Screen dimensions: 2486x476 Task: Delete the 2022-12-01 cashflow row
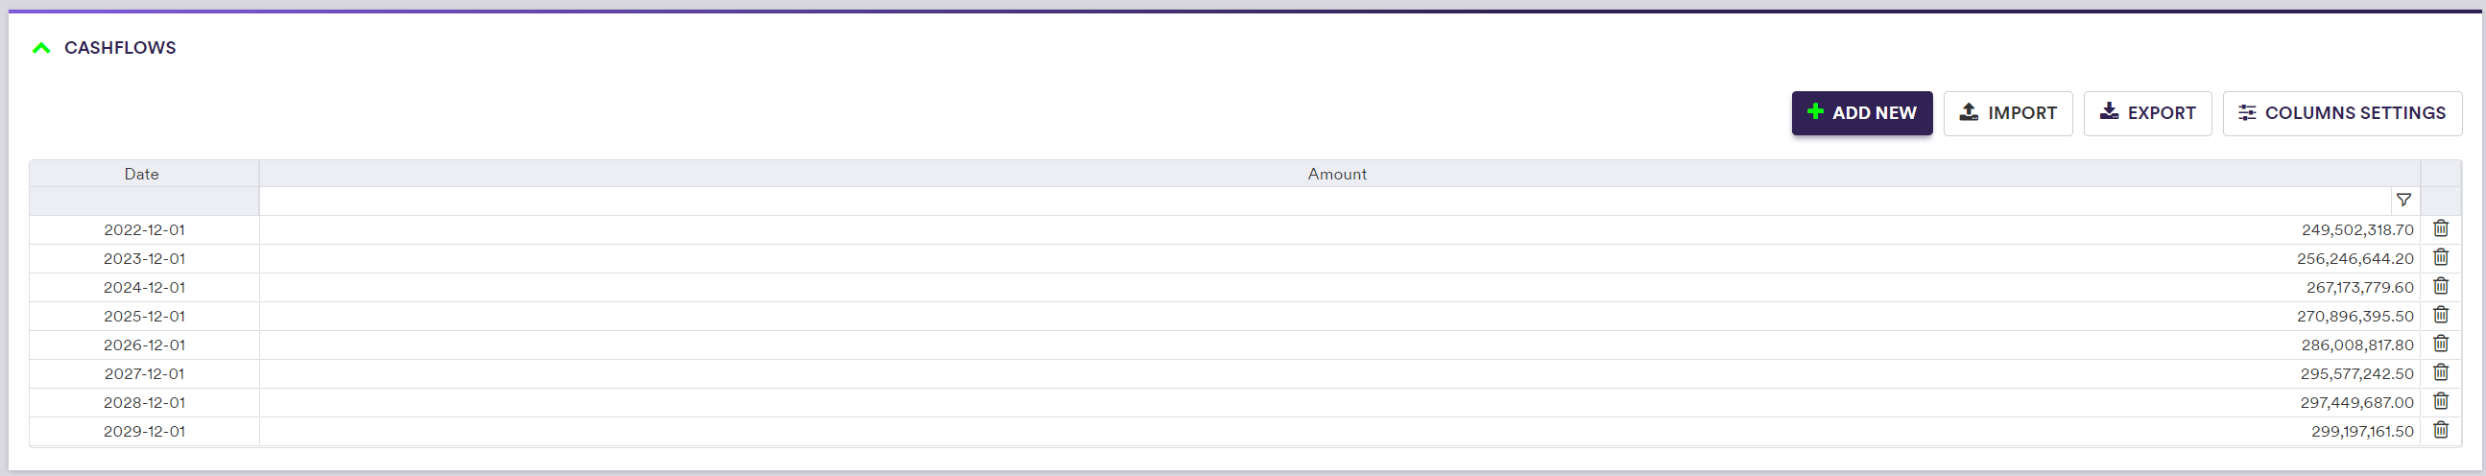point(2441,228)
